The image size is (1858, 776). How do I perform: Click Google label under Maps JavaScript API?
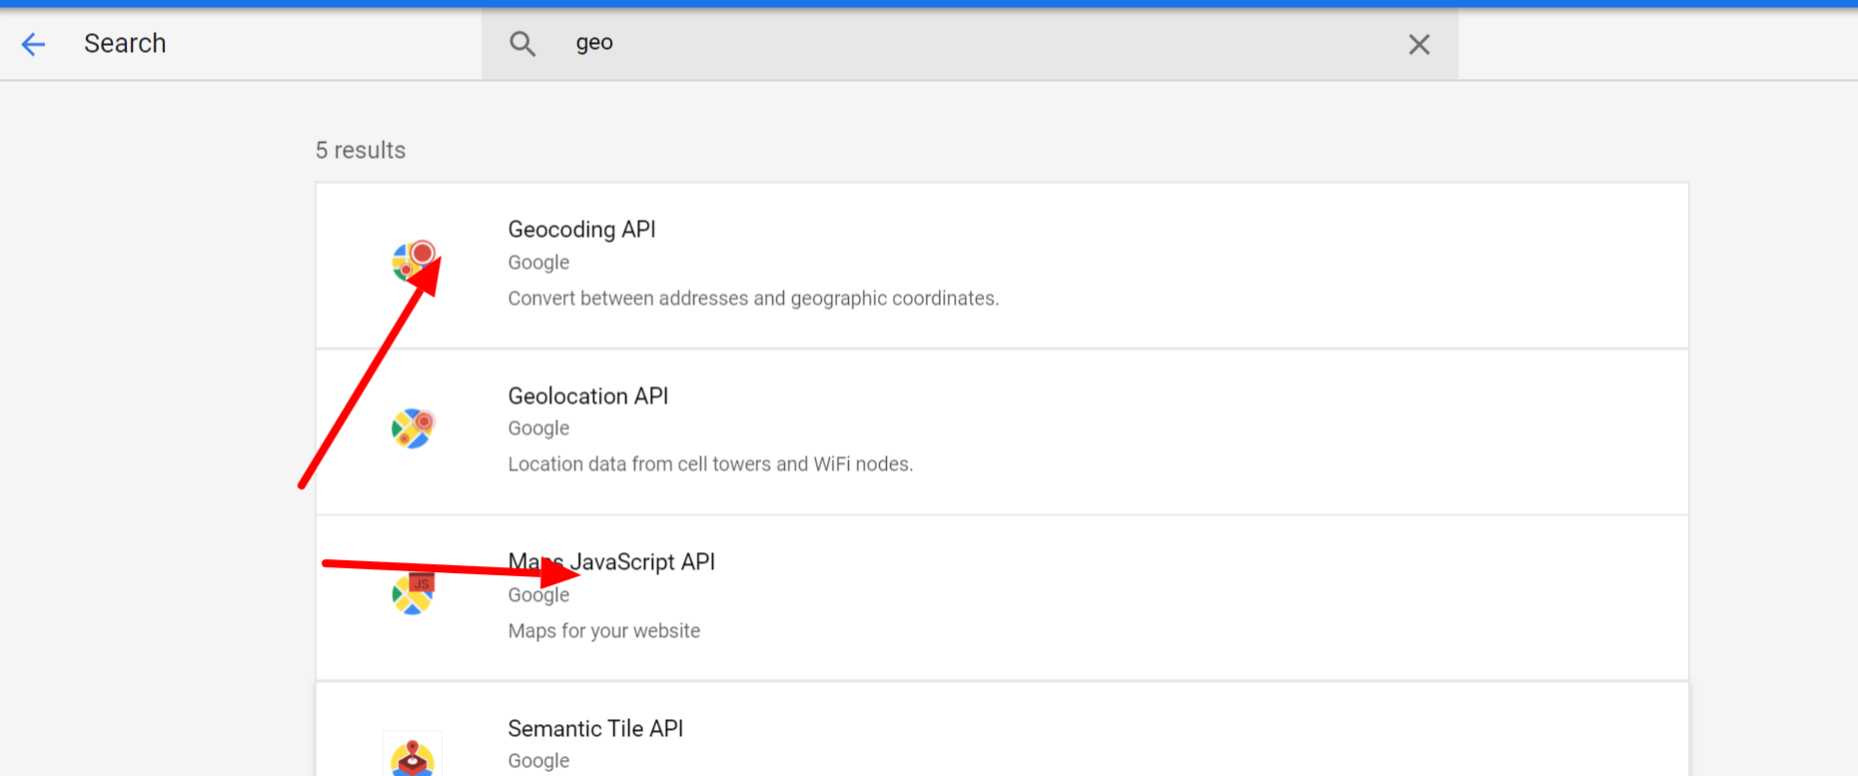[x=538, y=595]
